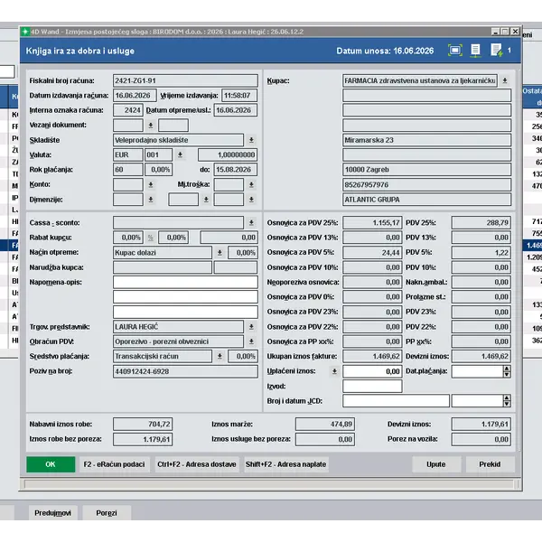Viewport: 542px width, 542px height.
Task: Click the OIB 85267957976 field
Action: tap(427, 184)
